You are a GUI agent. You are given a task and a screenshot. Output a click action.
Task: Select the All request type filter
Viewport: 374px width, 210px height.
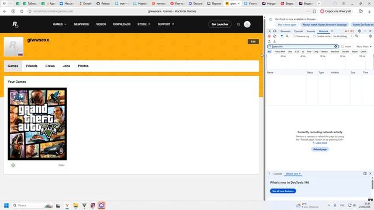(x=269, y=51)
